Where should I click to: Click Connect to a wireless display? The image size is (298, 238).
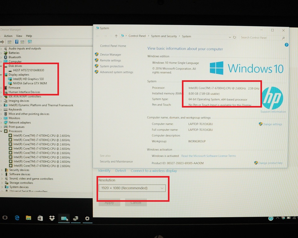[154, 171]
